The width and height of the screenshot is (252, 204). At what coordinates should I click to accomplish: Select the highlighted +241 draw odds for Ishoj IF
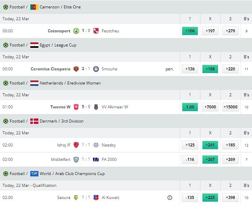coord(210,145)
